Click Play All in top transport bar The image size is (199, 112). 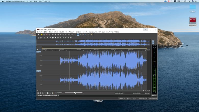(48, 38)
